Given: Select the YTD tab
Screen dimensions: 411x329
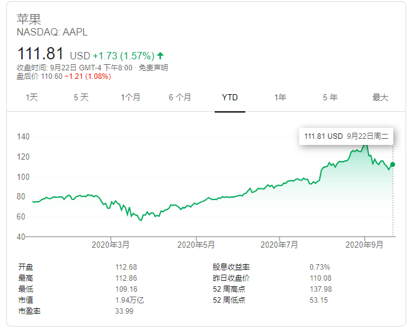Looking at the screenshot, I should pyautogui.click(x=230, y=97).
